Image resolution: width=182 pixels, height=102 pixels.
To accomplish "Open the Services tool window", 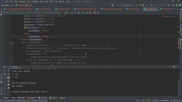I will pyautogui.click(x=53, y=98).
